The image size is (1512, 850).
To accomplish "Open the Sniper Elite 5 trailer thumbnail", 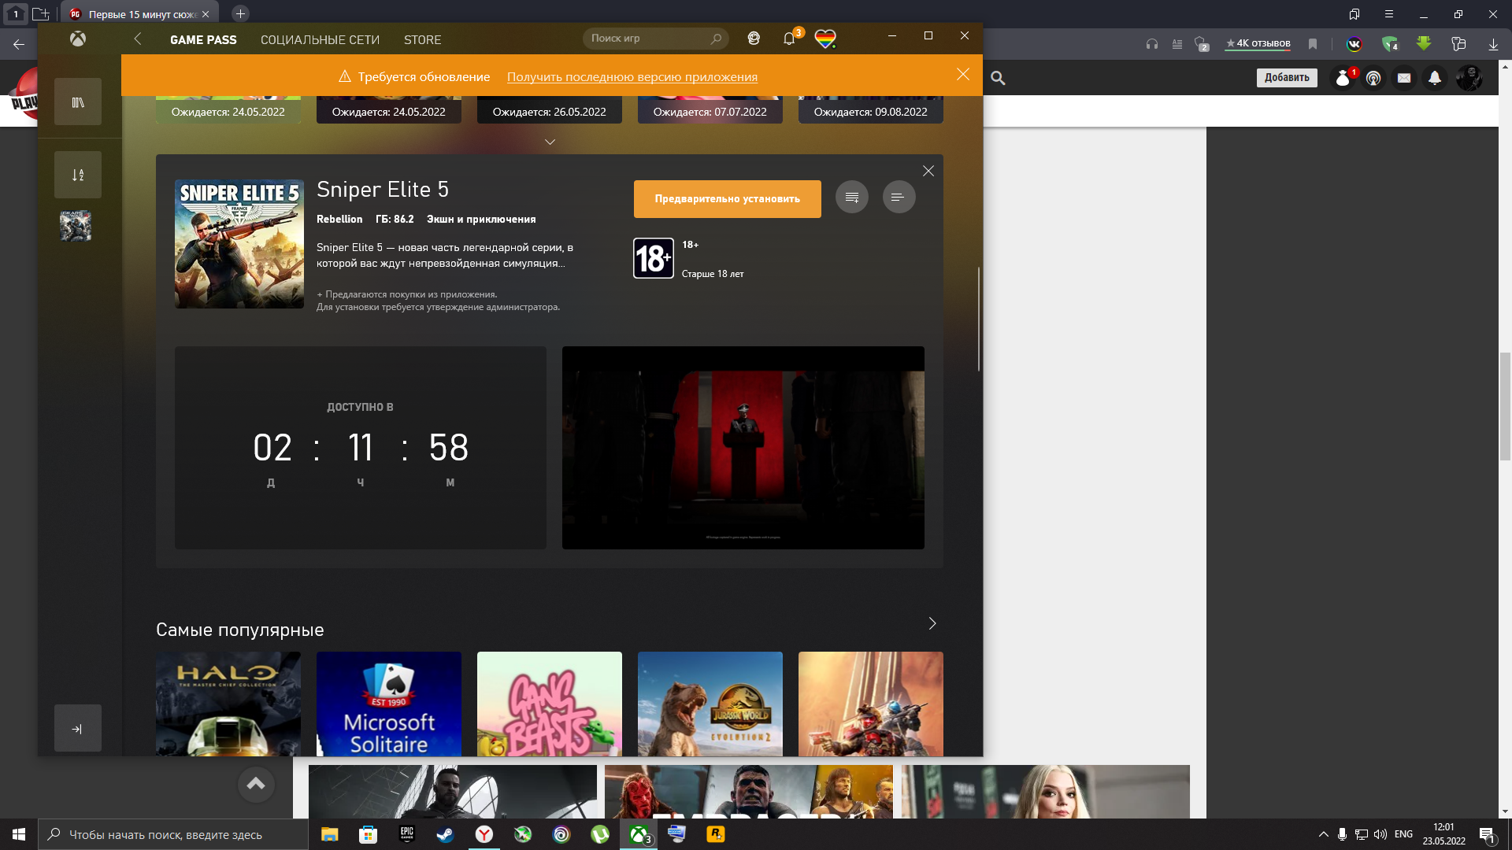I will [x=743, y=448].
